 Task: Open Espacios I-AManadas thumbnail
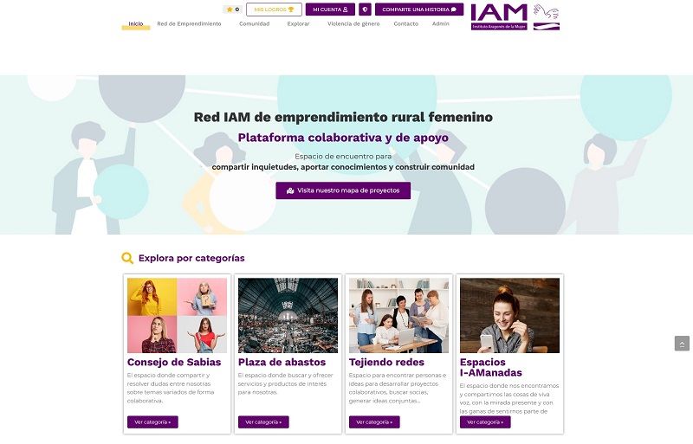[509, 315]
